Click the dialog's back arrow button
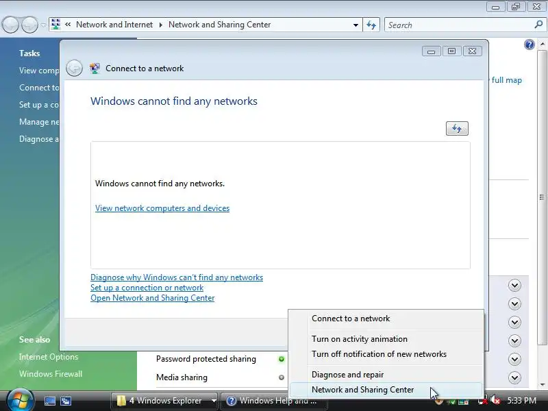The image size is (548, 411). (x=74, y=68)
